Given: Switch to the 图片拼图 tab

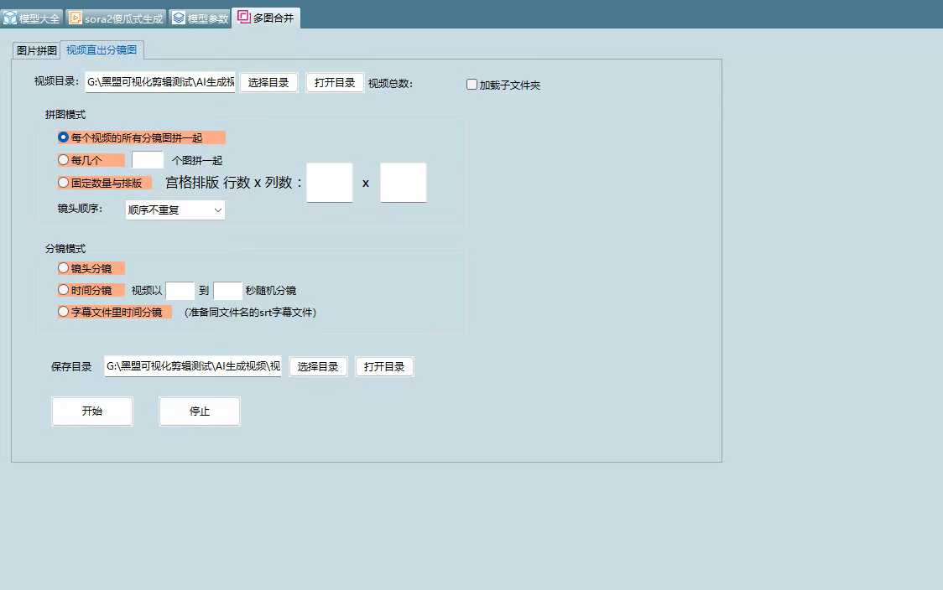Looking at the screenshot, I should click(38, 50).
